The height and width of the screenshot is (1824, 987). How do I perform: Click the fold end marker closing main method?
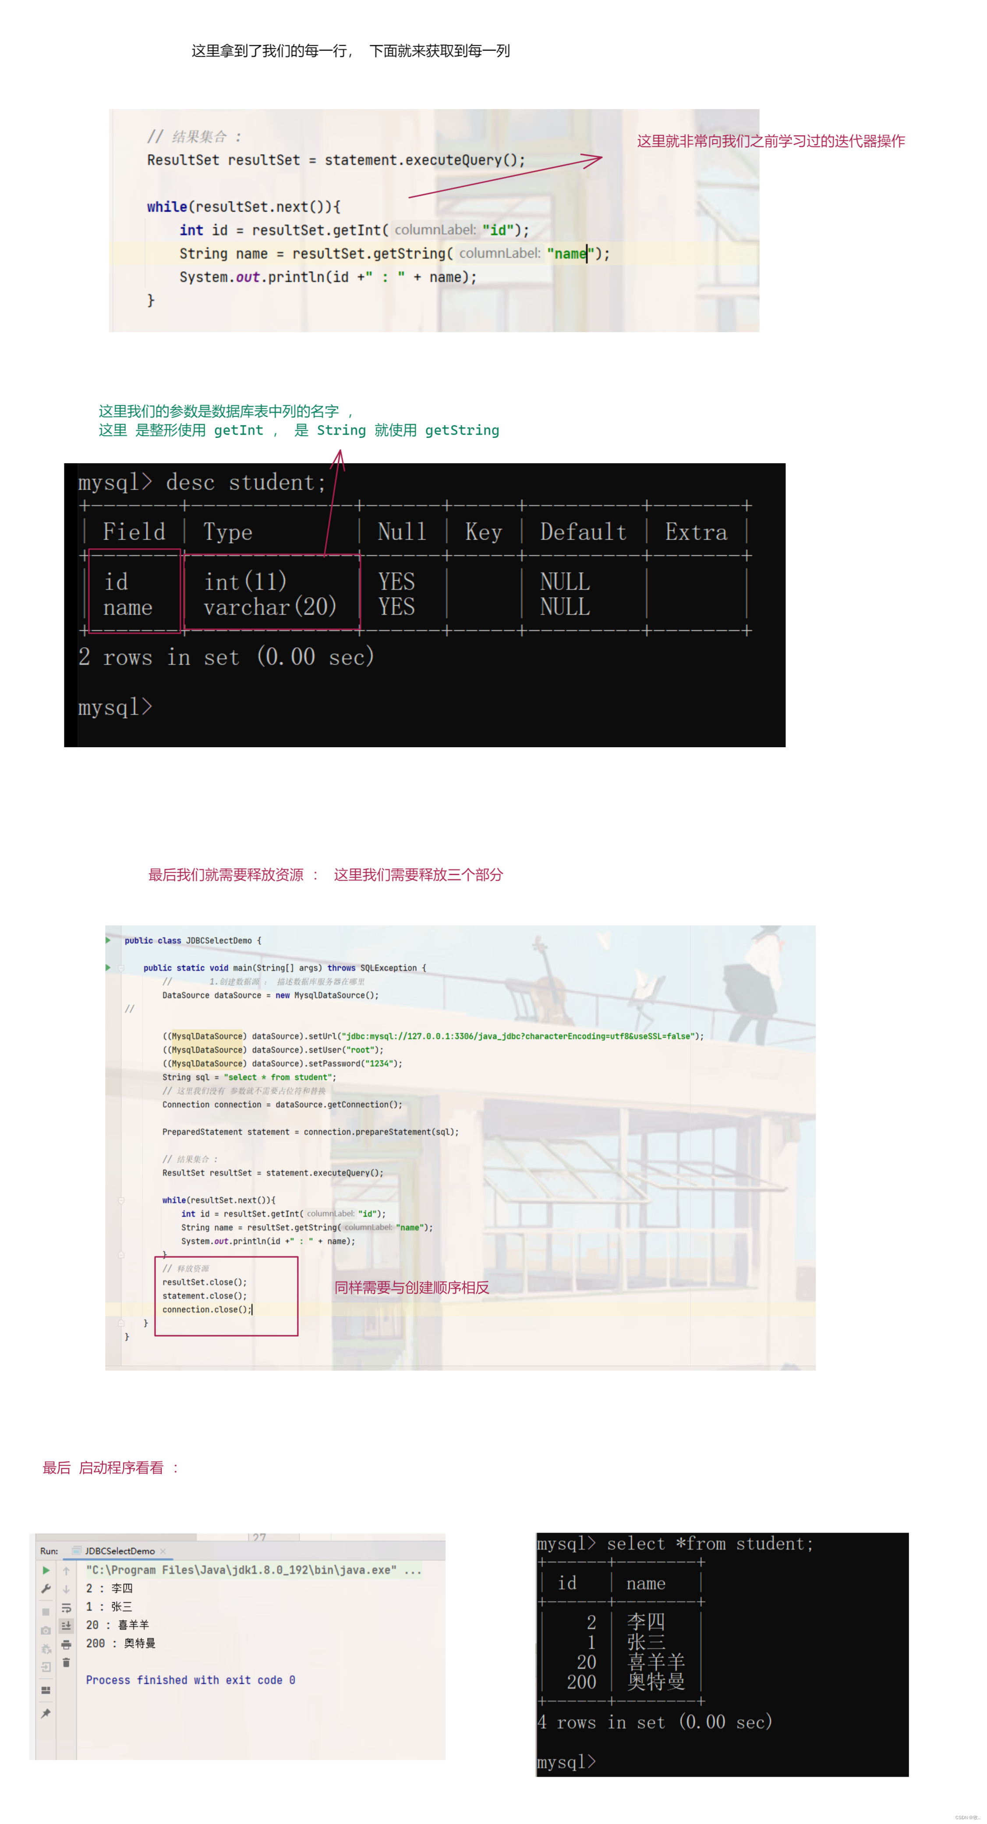click(121, 1323)
